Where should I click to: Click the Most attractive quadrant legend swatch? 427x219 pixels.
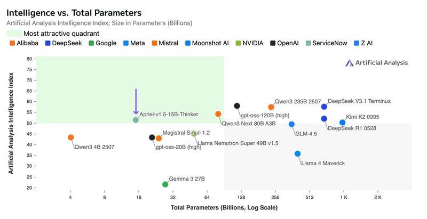tap(13, 34)
